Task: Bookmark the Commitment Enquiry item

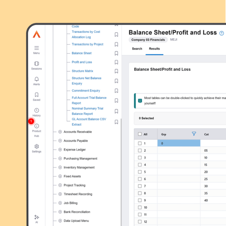Action: coord(116,91)
